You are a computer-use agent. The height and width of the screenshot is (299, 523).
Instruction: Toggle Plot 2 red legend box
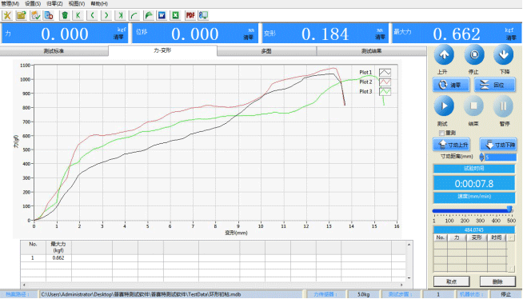pyautogui.click(x=385, y=82)
